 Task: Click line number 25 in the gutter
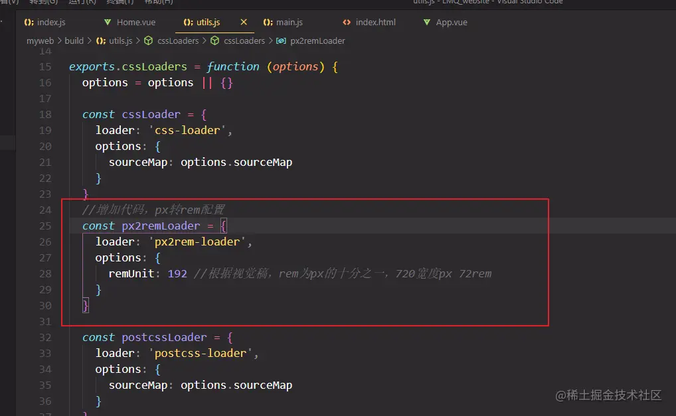[x=45, y=226]
